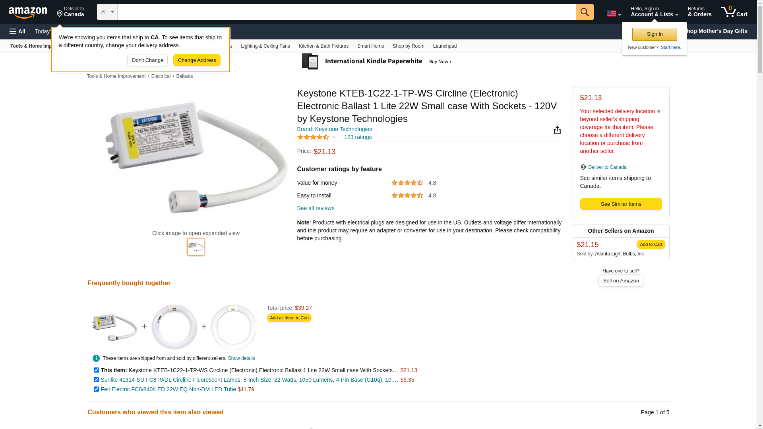Click the product thumbnail image

pos(196,247)
